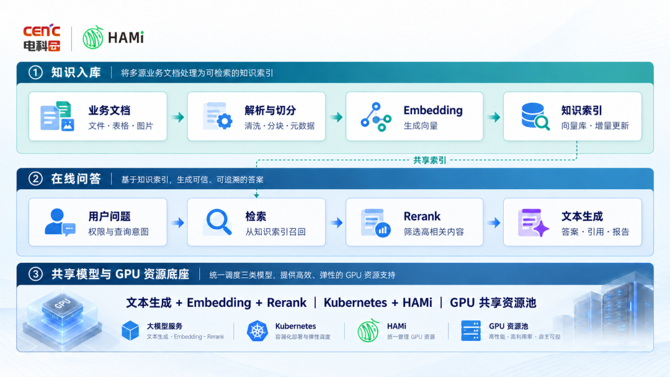The image size is (670, 377).
Task: Click the HAMi logo at top
Action: tap(114, 38)
